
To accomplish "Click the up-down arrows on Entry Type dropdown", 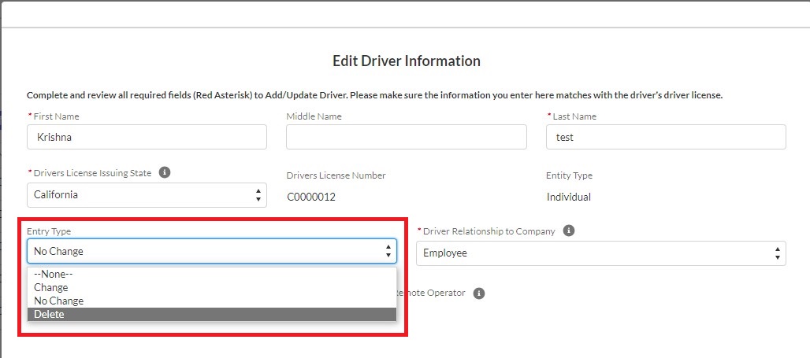I will [388, 252].
